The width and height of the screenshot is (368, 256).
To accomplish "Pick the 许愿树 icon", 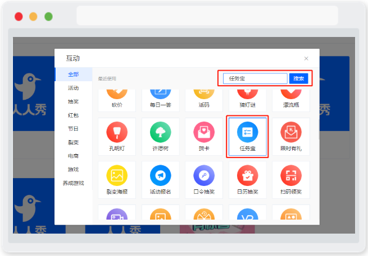I will coord(160,132).
